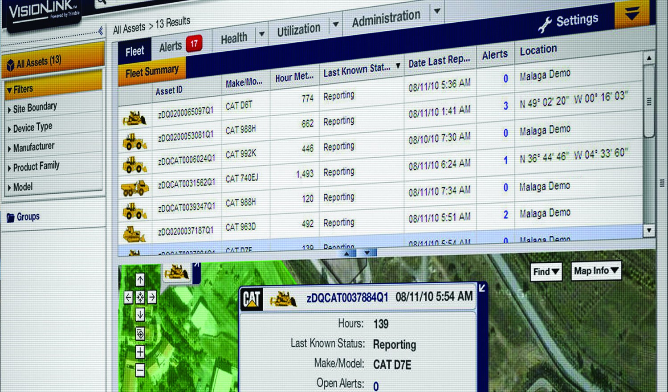Viewport: 668px width, 392px height.
Task: Click the CAT 740EJ dump truck icon
Action: click(134, 188)
